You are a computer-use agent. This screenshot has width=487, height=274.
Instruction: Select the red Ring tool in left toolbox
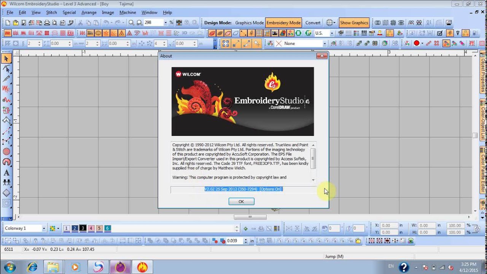[x=6, y=162]
